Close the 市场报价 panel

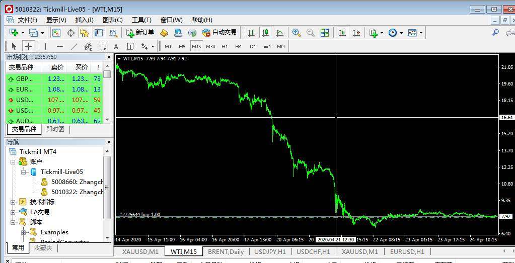tap(109, 57)
